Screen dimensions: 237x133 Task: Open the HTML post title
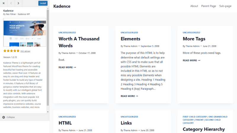tap(65, 123)
